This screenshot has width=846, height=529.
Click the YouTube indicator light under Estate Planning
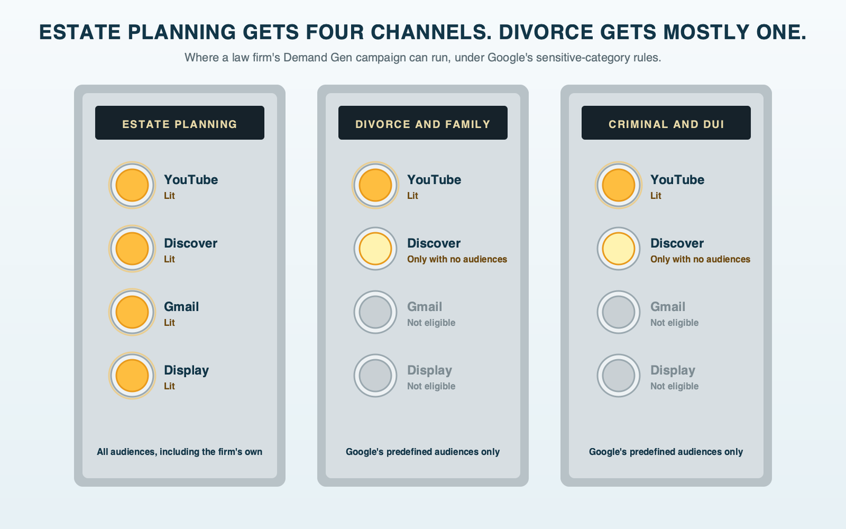[x=132, y=185]
